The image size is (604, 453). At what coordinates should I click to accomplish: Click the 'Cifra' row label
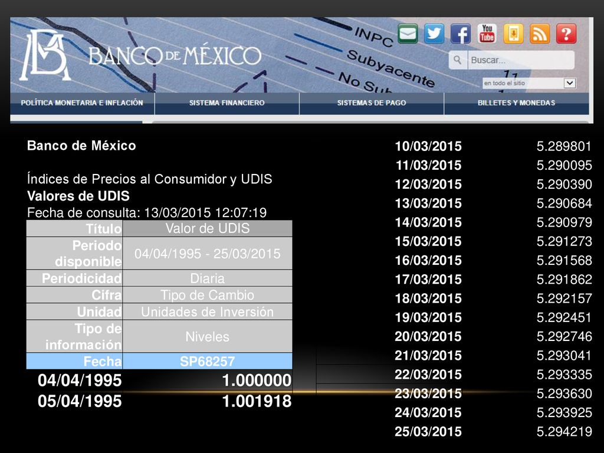click(x=75, y=295)
